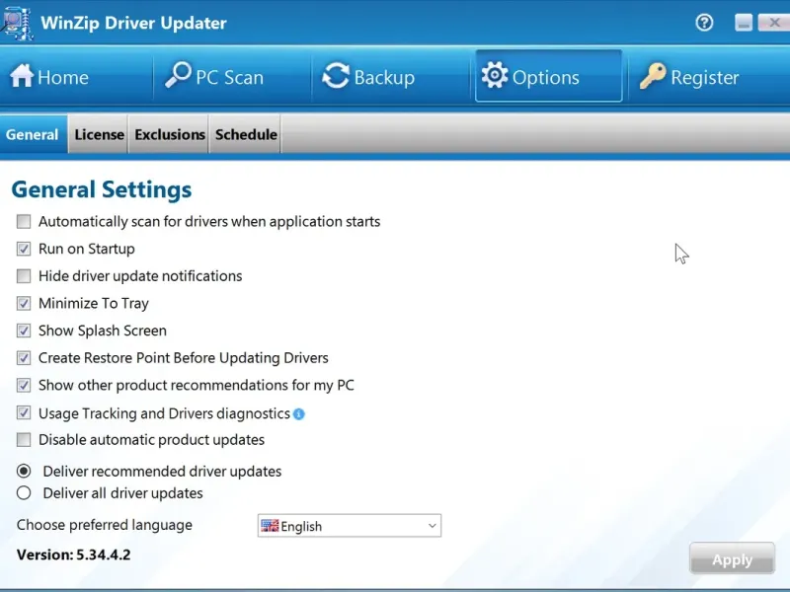Uncheck Run on Startup
The width and height of the screenshot is (790, 592).
(24, 249)
